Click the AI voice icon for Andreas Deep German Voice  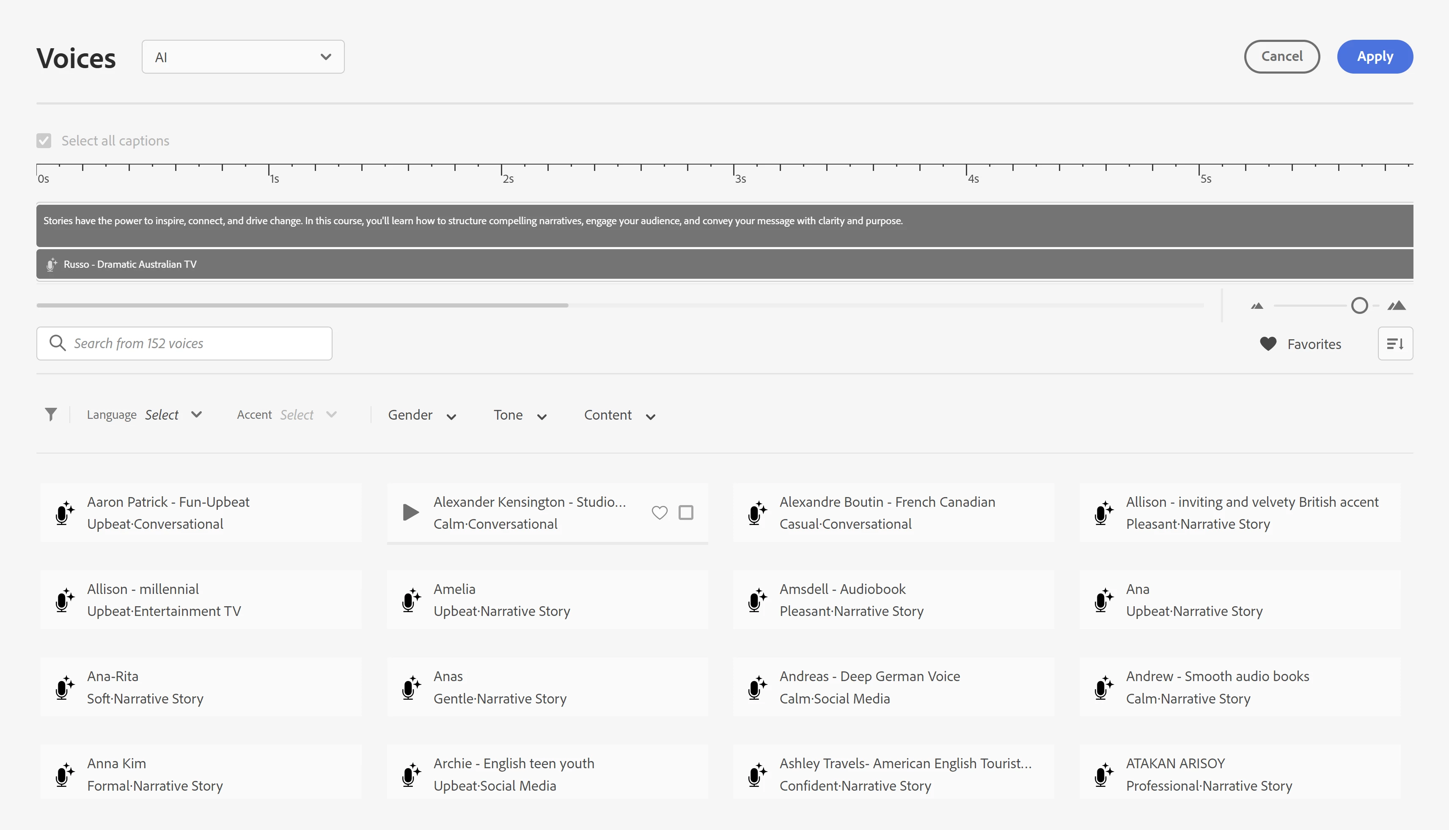[757, 687]
